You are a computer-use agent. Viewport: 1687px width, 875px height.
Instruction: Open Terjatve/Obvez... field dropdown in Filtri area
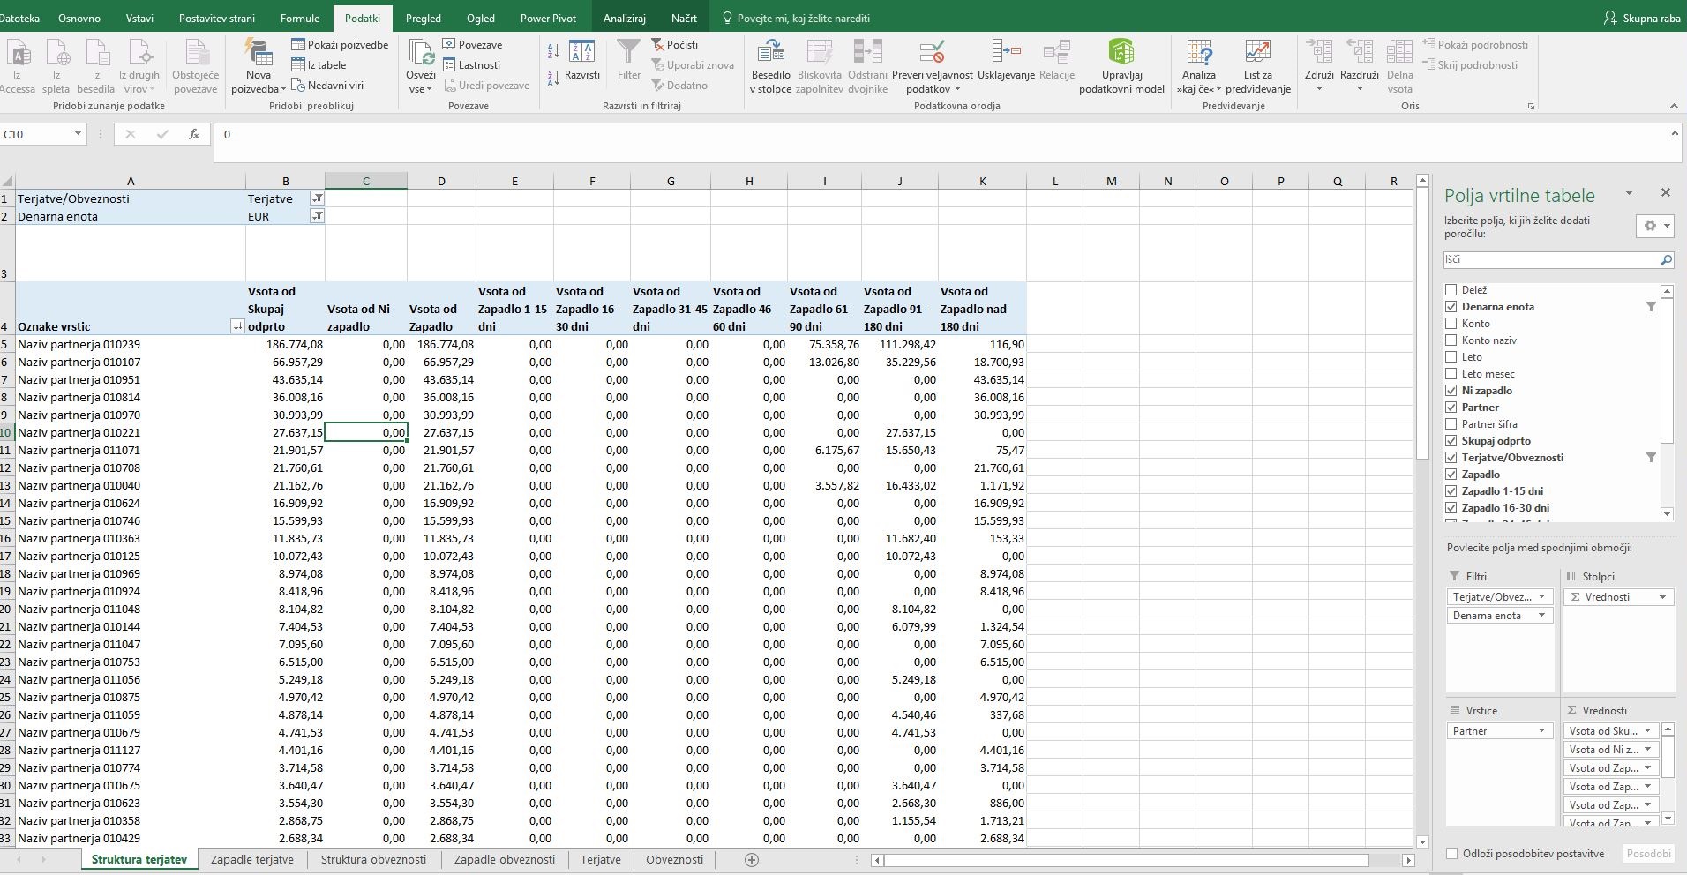coord(1541,597)
